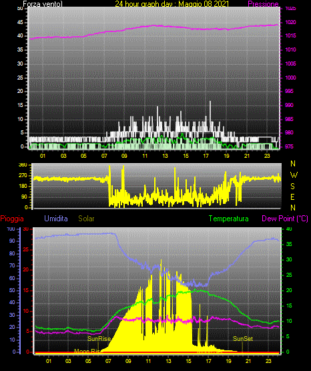
Task: Click hour '07' under the wind chart
Action: [104, 156]
